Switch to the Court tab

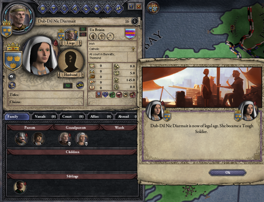(x=72, y=117)
